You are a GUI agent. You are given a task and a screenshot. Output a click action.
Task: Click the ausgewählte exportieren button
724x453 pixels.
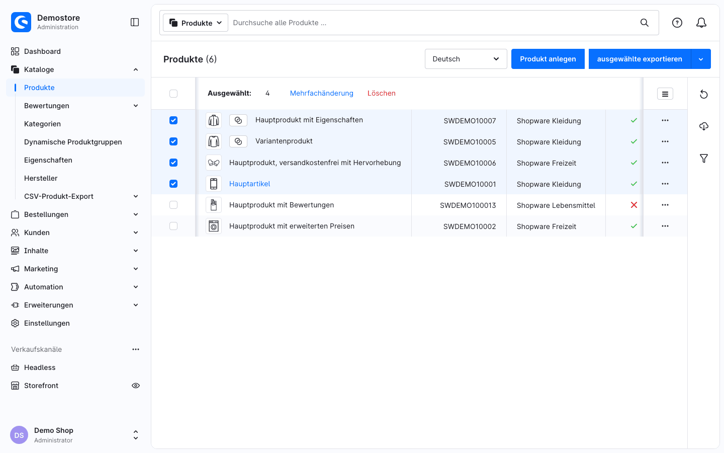point(640,59)
